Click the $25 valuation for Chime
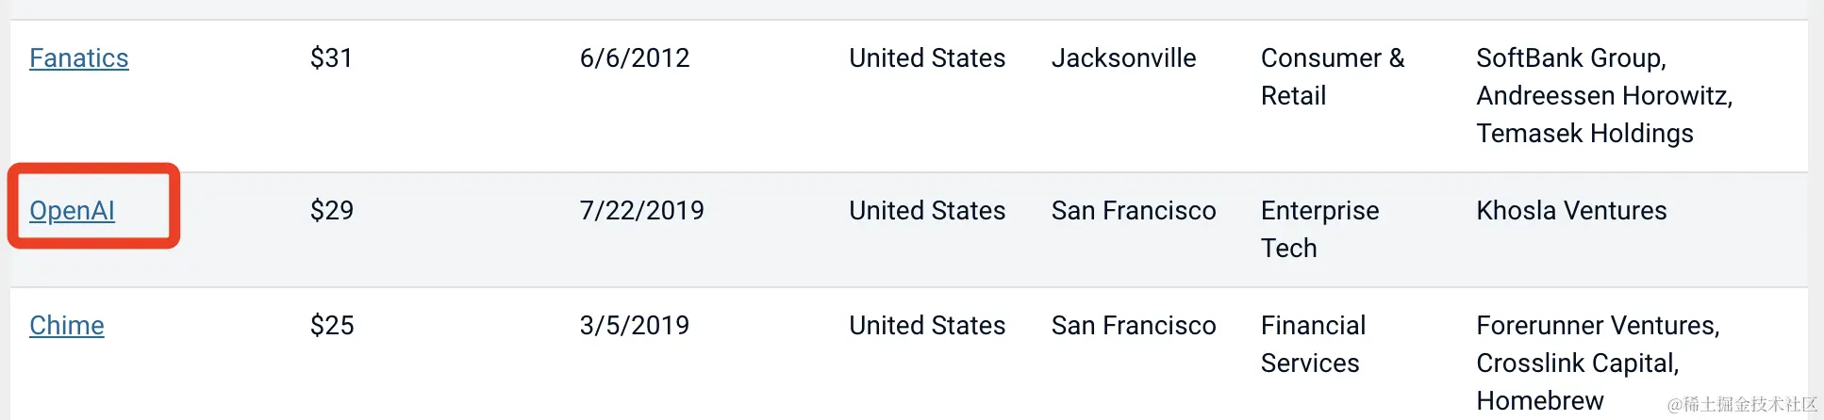This screenshot has width=1824, height=420. [x=332, y=326]
